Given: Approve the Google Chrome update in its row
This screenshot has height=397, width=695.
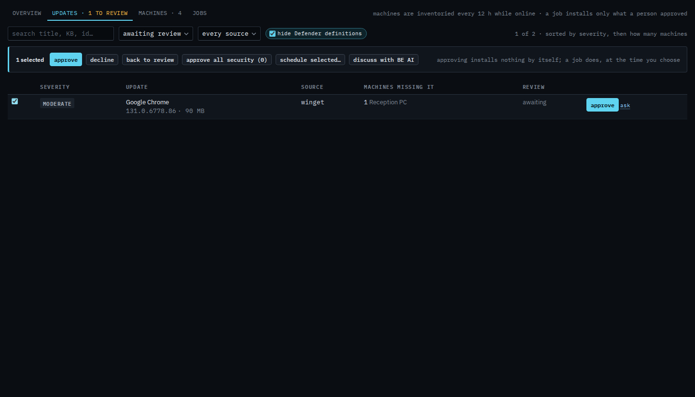Looking at the screenshot, I should [602, 105].
